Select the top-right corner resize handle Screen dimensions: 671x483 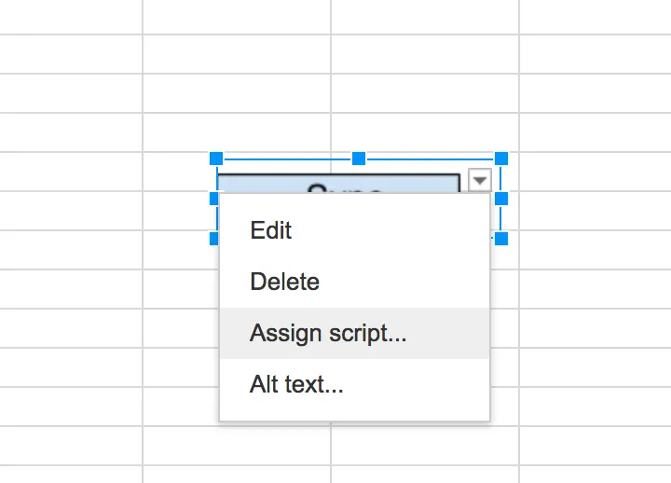pyautogui.click(x=501, y=159)
